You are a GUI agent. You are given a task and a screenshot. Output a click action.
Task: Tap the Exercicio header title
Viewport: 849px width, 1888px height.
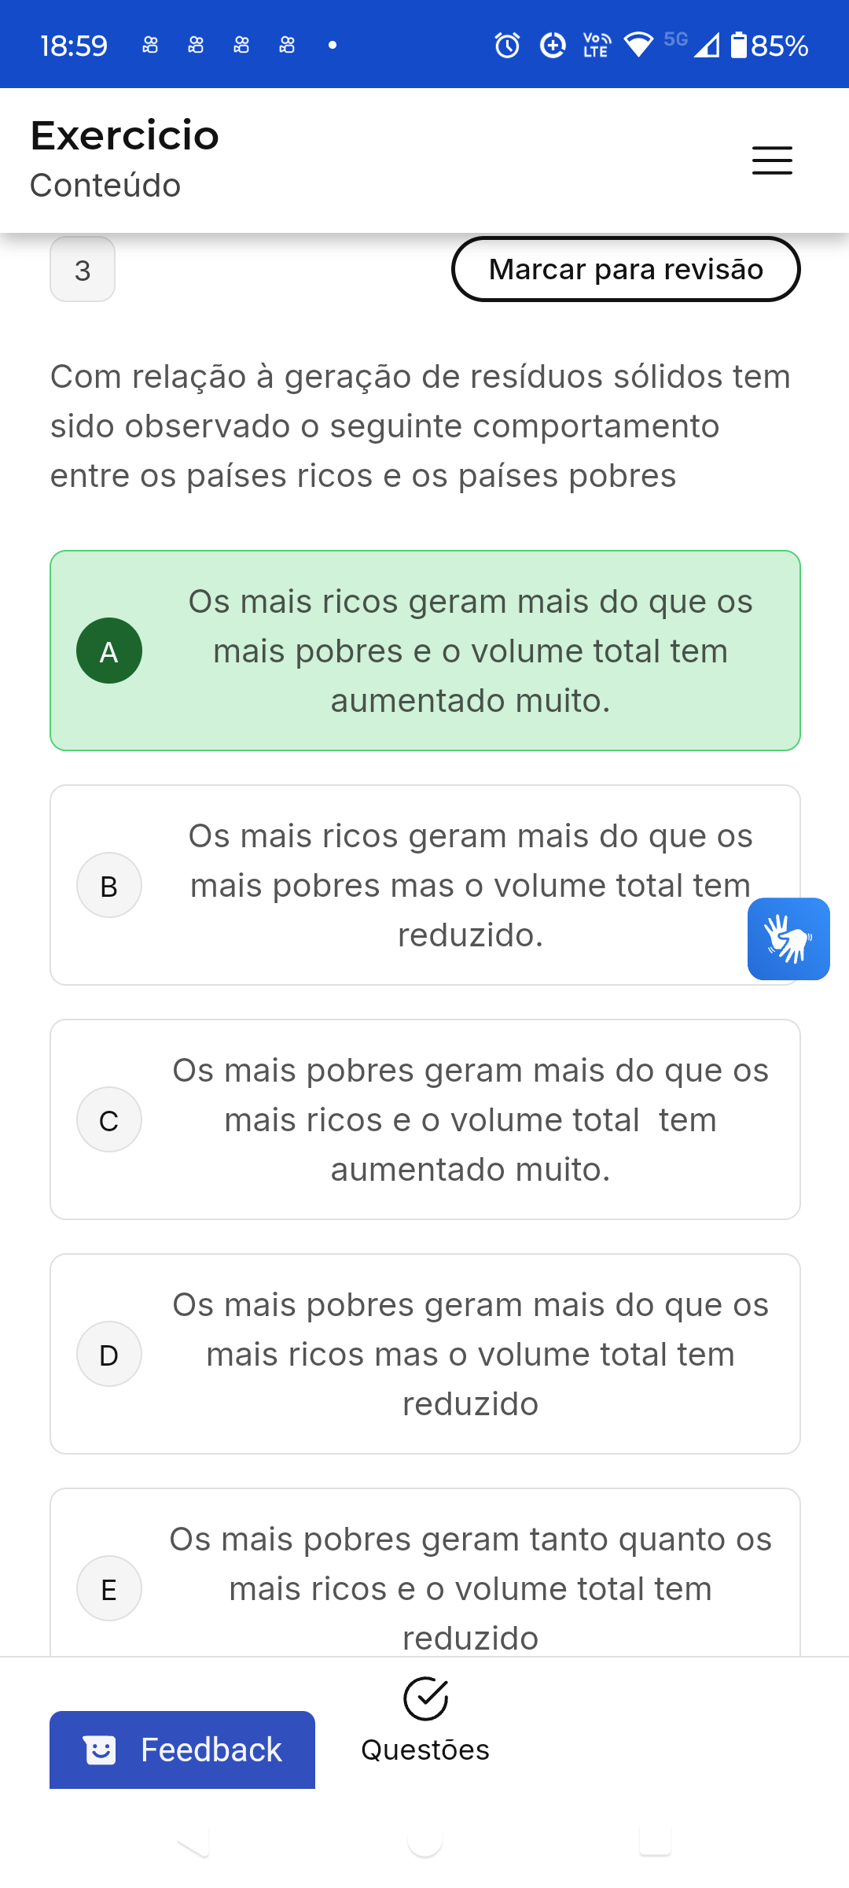click(x=125, y=135)
